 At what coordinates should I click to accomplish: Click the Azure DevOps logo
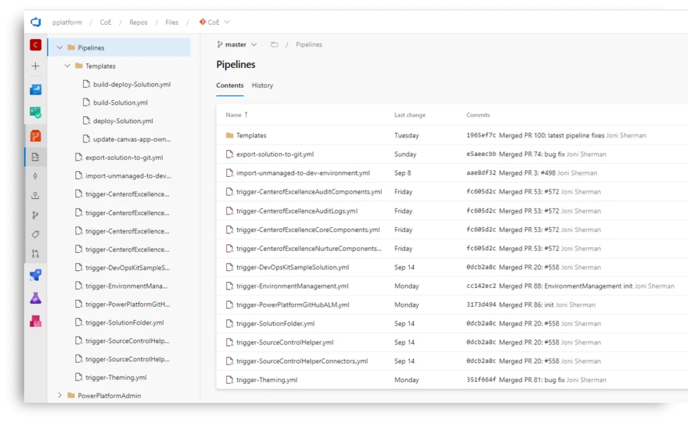click(x=37, y=21)
